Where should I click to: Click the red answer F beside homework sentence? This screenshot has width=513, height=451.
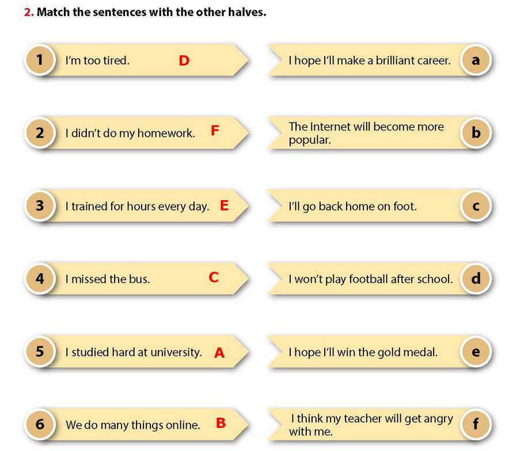[215, 131]
